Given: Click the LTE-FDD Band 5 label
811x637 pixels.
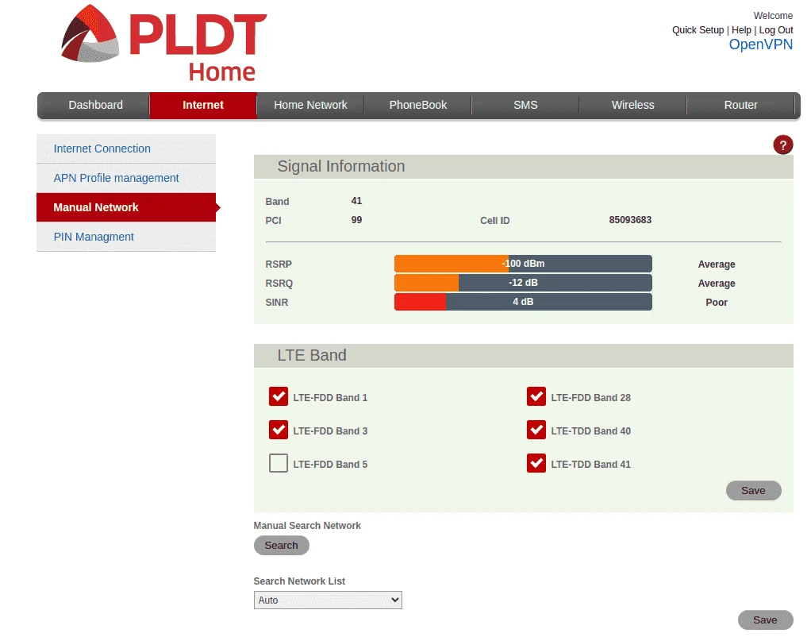Looking at the screenshot, I should tap(330, 465).
